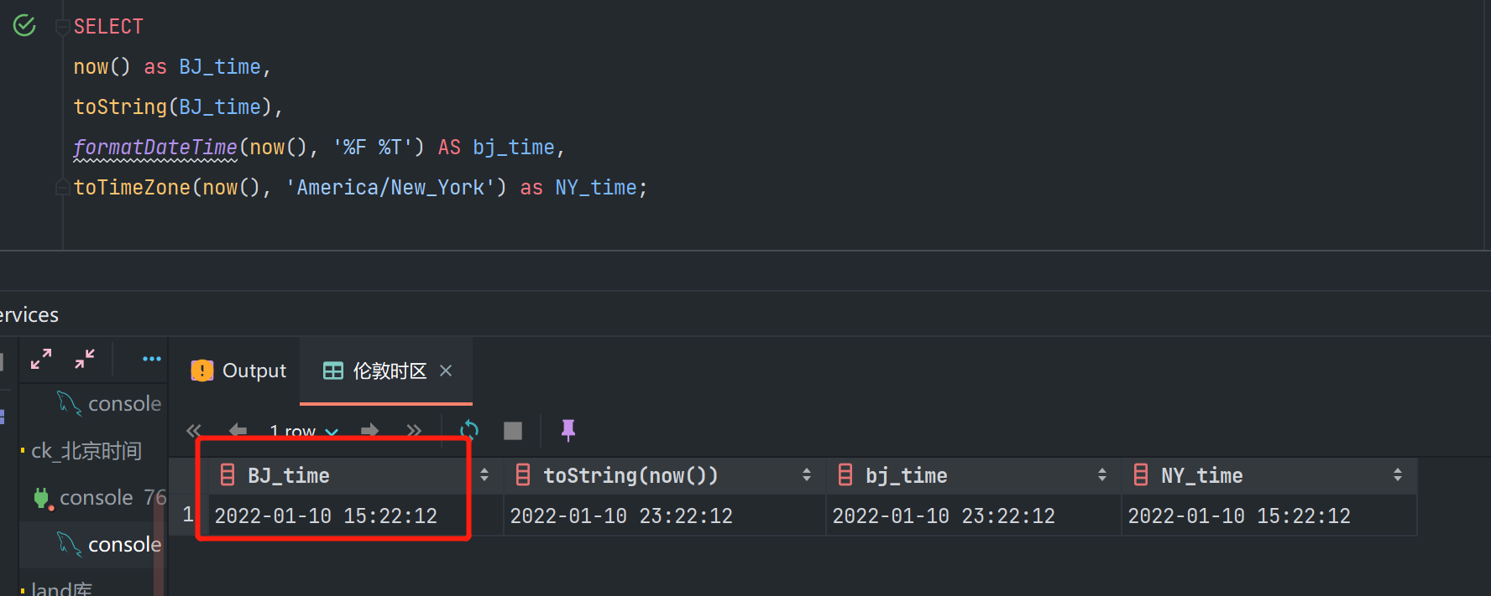
Task: Click the BJ_time column type icon
Action: pyautogui.click(x=228, y=475)
